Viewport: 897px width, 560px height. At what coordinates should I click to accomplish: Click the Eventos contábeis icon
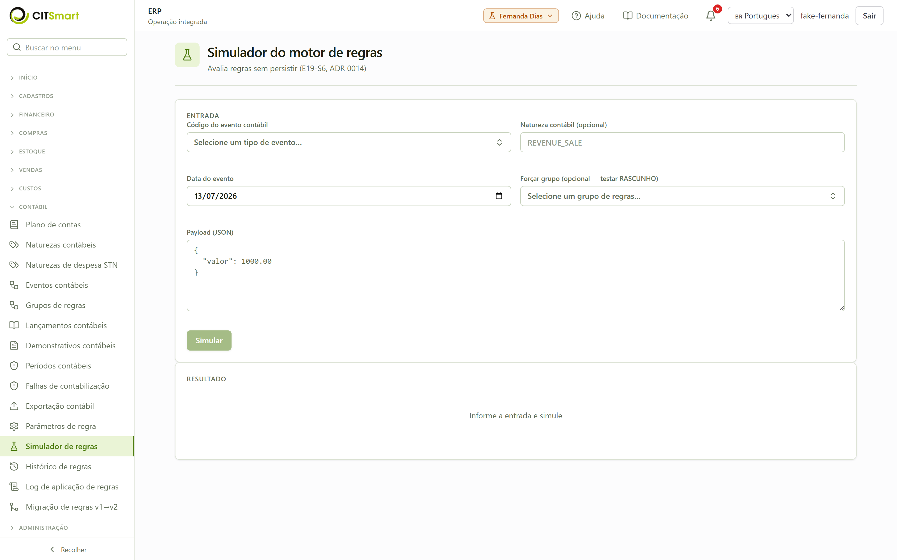[x=14, y=285]
